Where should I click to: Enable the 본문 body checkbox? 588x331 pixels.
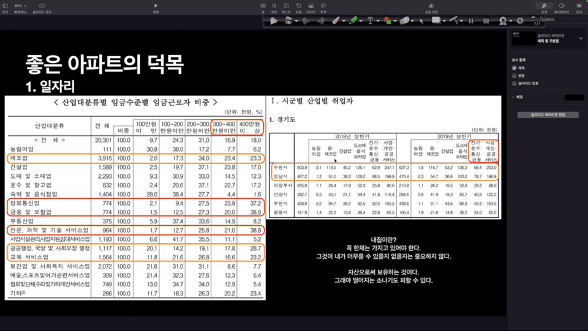pos(514,76)
